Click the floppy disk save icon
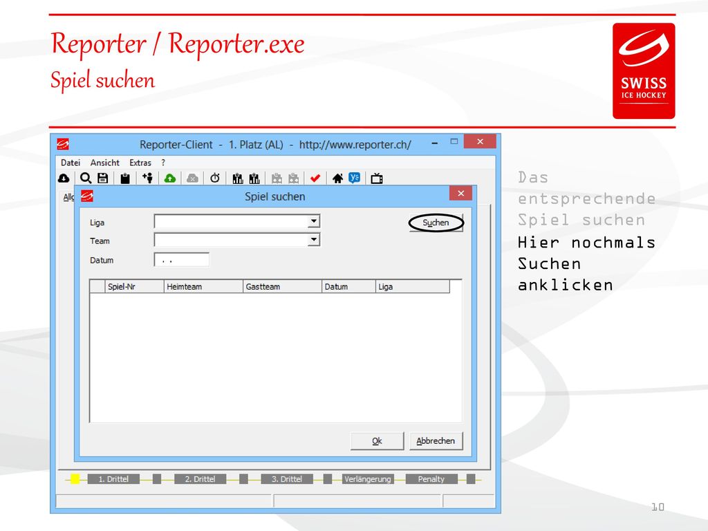The width and height of the screenshot is (708, 531). [x=103, y=178]
